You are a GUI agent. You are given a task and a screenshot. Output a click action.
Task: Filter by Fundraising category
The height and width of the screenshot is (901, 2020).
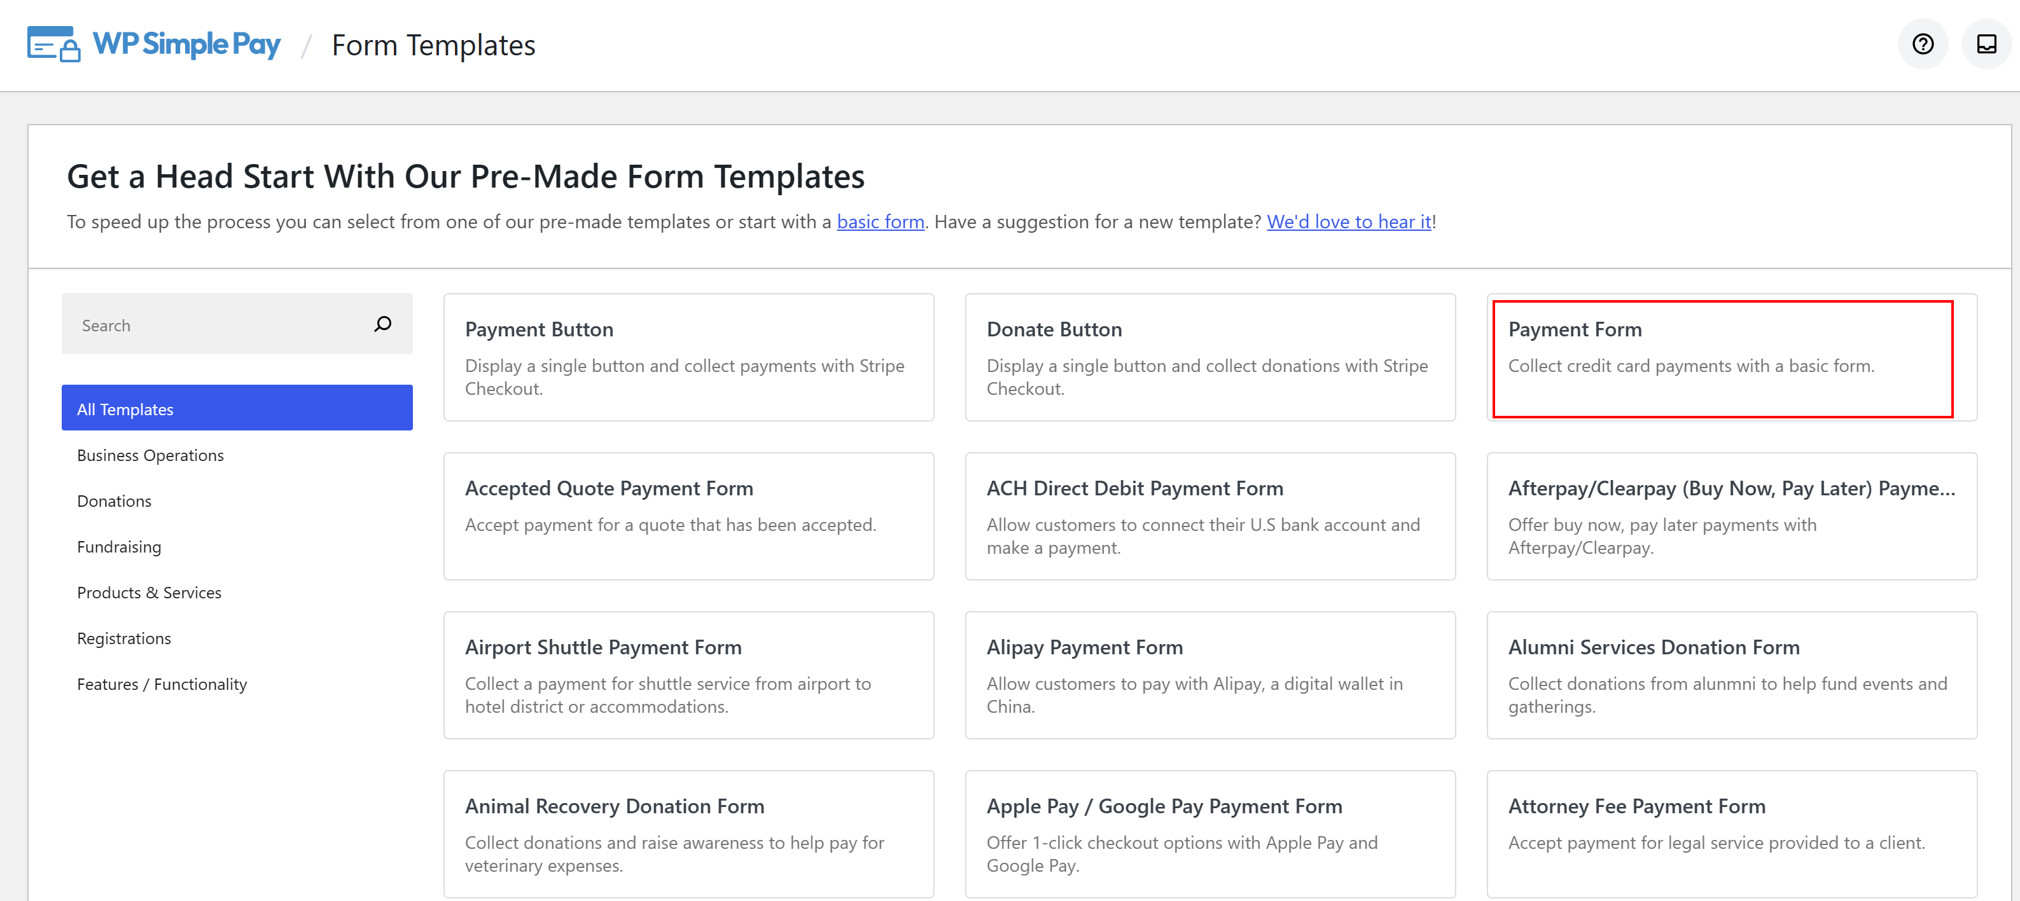118,547
